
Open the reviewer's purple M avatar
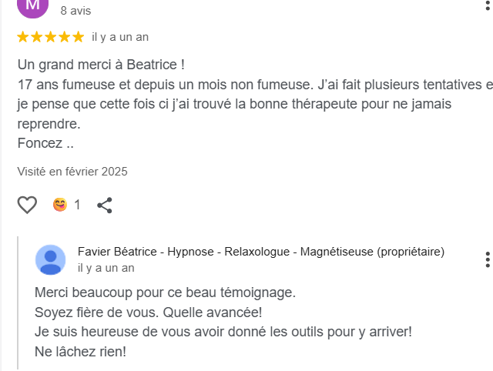(32, 6)
